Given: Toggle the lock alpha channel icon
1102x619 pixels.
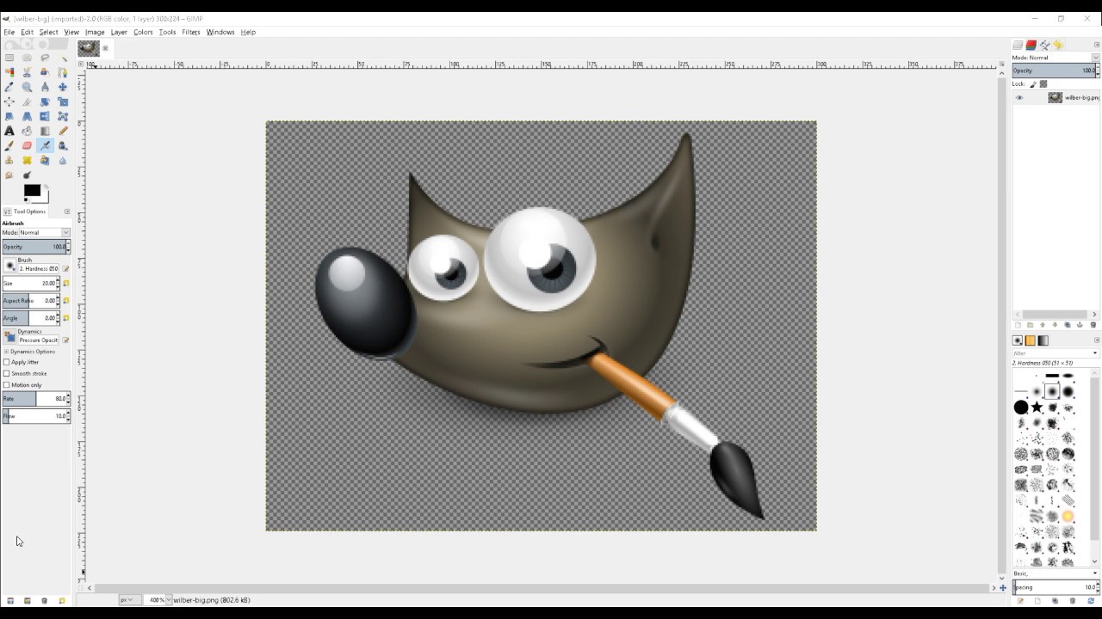Looking at the screenshot, I should [x=1043, y=84].
